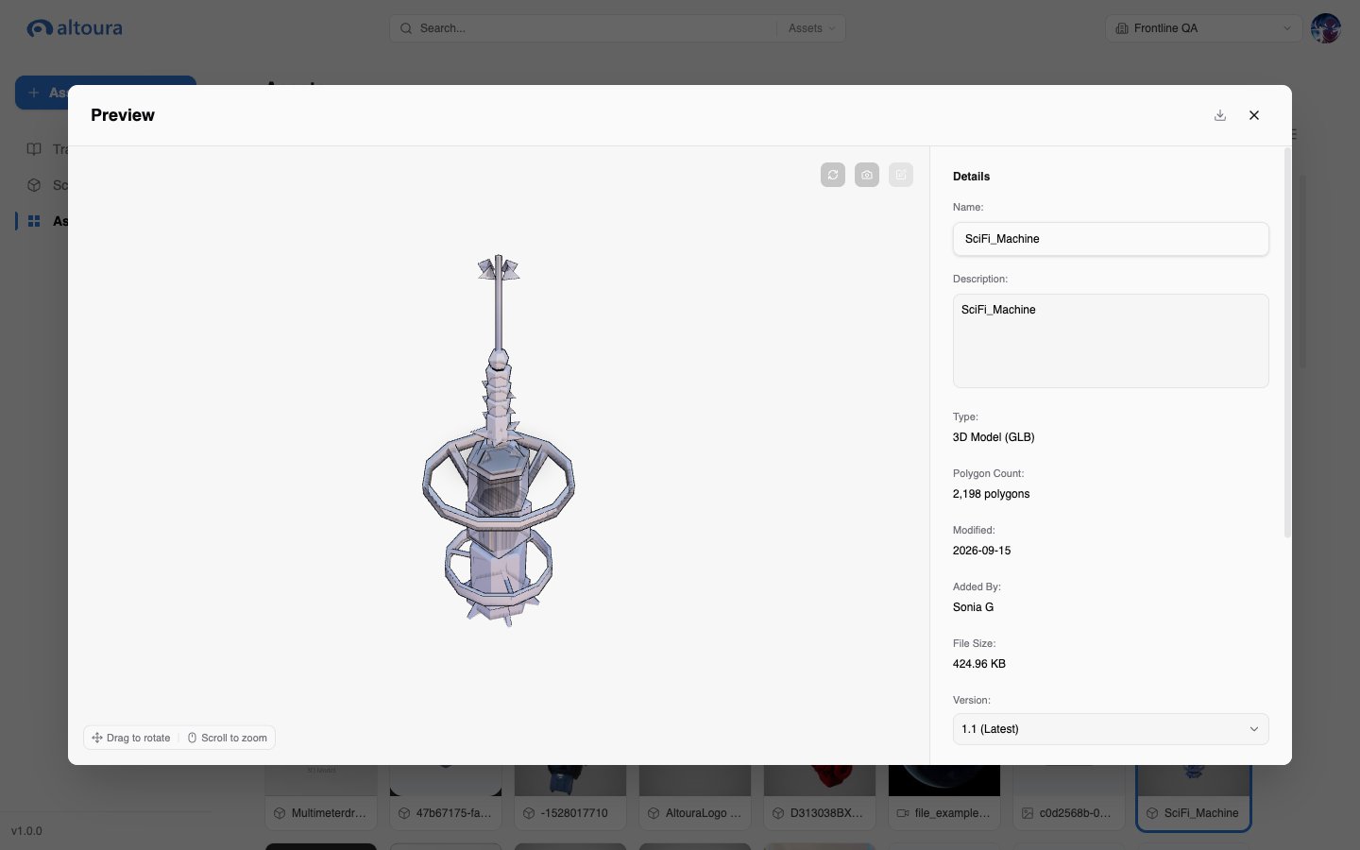Click the cube icon in the left sidebar
Image resolution: width=1360 pixels, height=850 pixels.
tap(34, 185)
